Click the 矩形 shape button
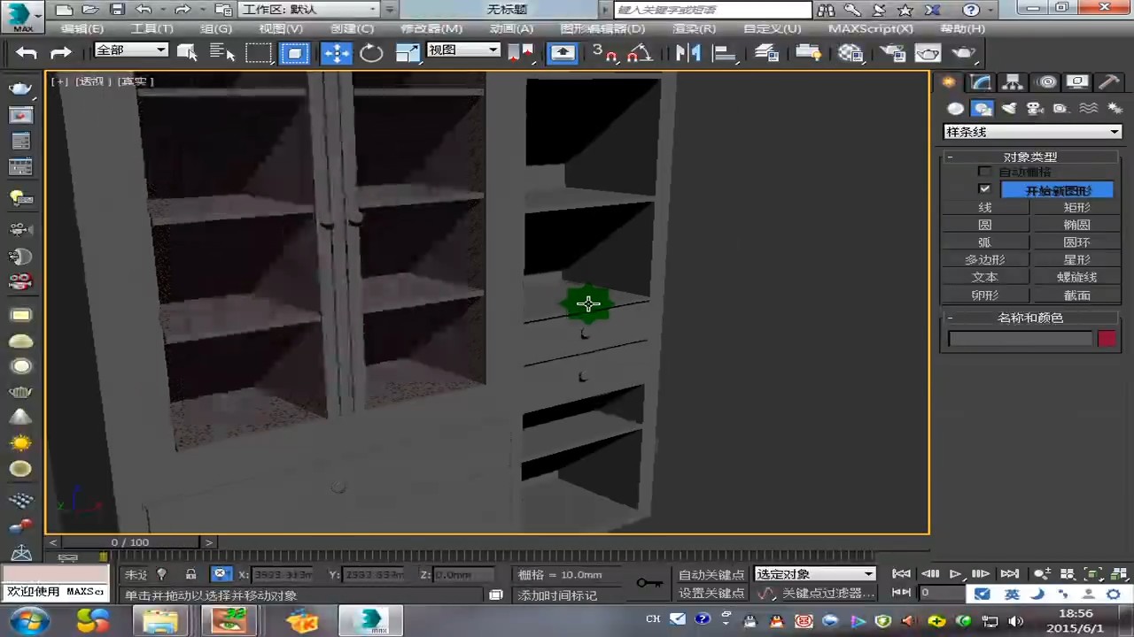This screenshot has width=1134, height=637. click(1076, 207)
